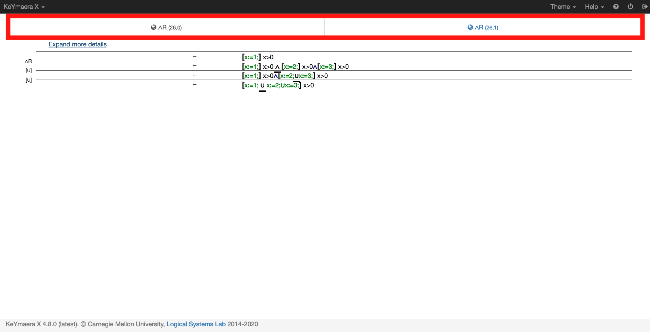This screenshot has height=332, width=650.
Task: Click the green [x:=1;] program in the top sequent
Action: (251, 57)
